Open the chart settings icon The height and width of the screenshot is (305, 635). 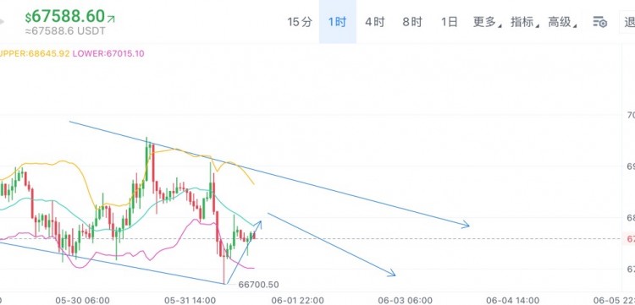(599, 22)
